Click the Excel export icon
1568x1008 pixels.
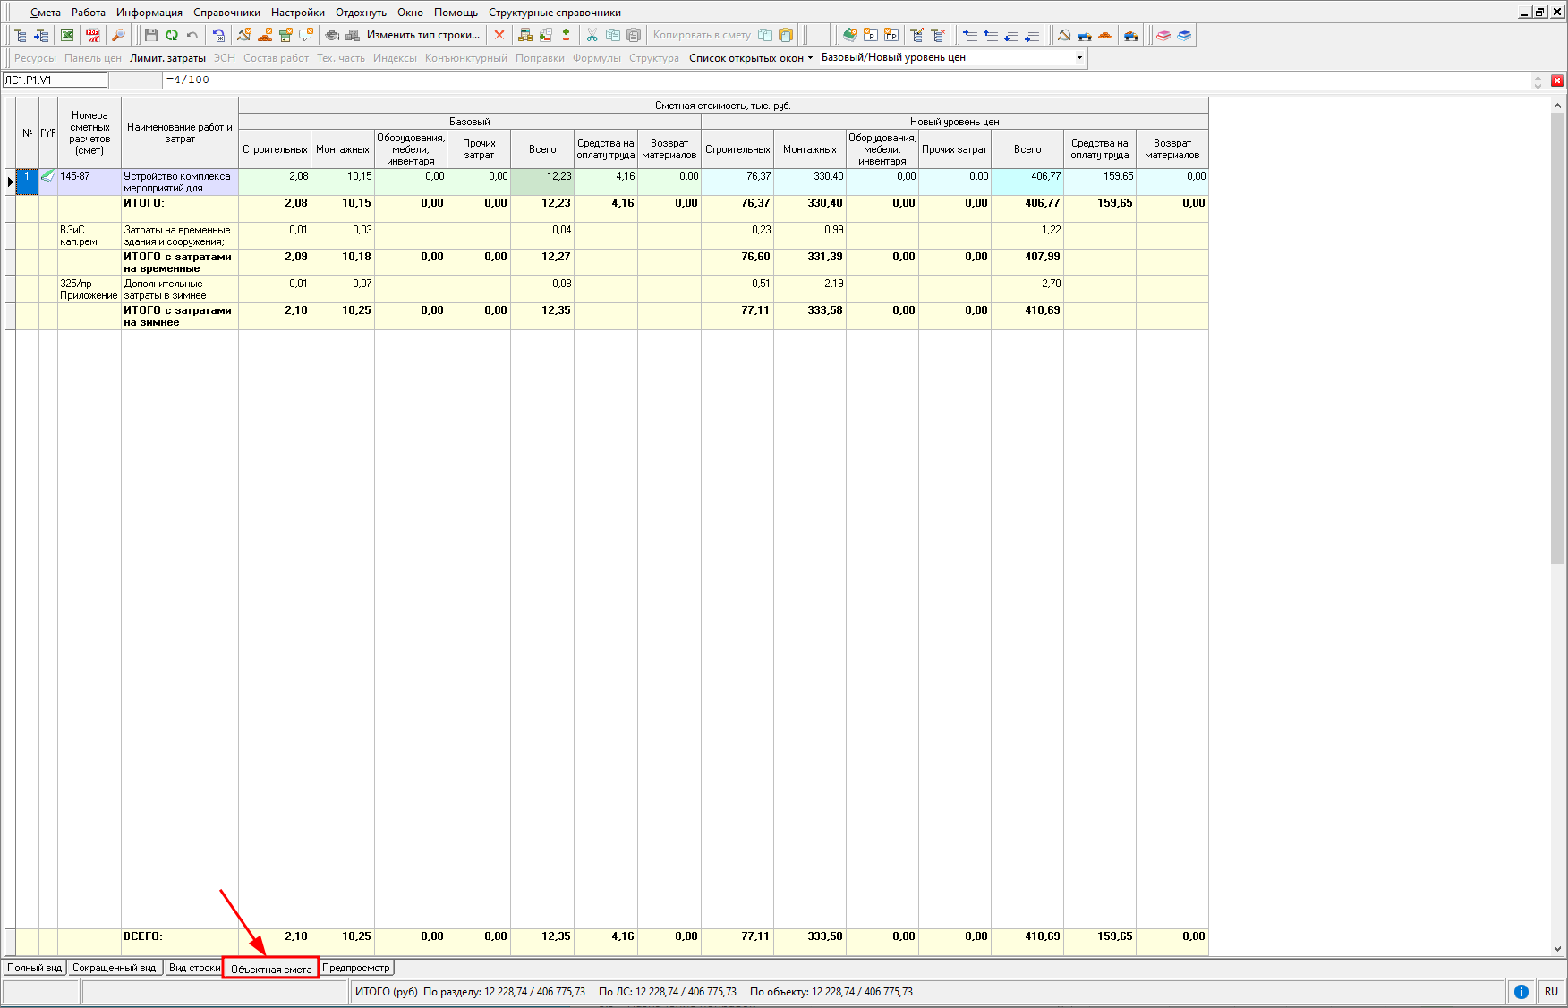(x=67, y=35)
